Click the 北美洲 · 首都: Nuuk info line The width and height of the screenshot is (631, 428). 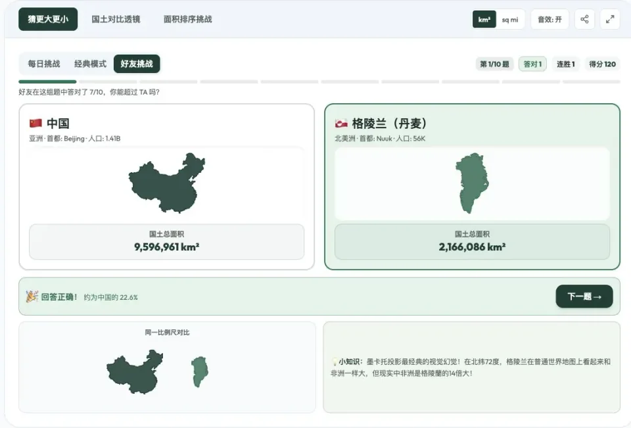(x=380, y=139)
